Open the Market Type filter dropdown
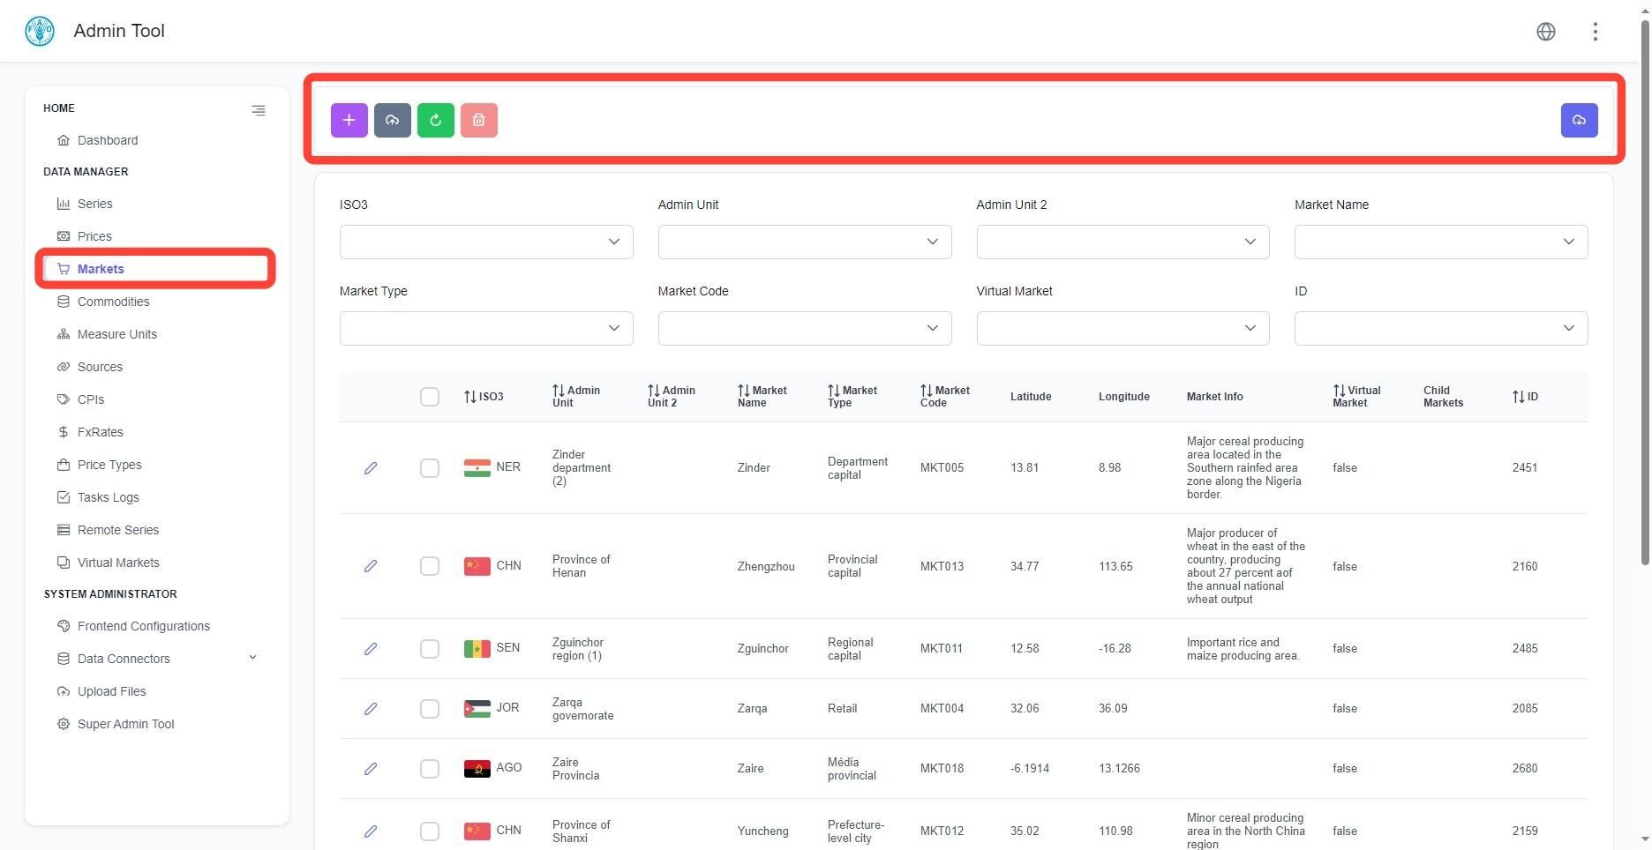1652x850 pixels. [486, 328]
